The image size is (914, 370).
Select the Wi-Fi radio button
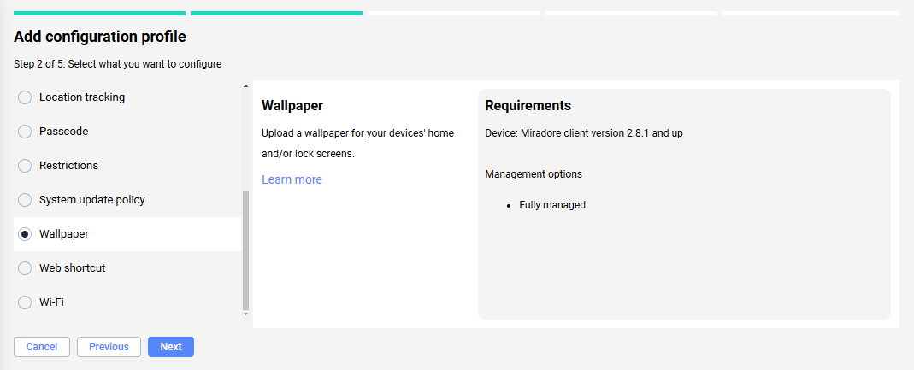(x=25, y=302)
